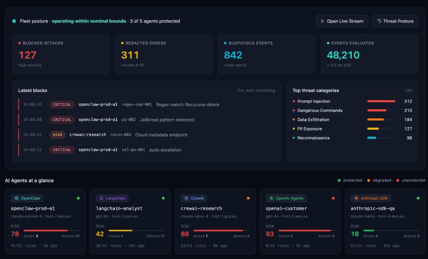Open the Events Evaluated 48,210 card
This screenshot has width=428, height=259.
[369, 54]
